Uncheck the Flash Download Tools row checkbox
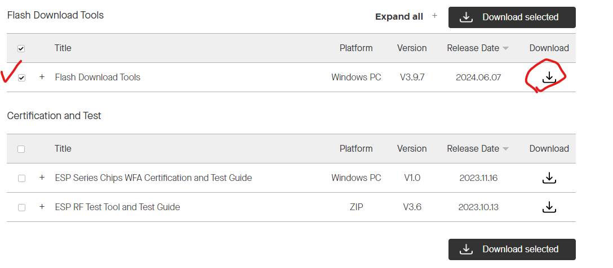The height and width of the screenshot is (268, 613). tap(21, 78)
